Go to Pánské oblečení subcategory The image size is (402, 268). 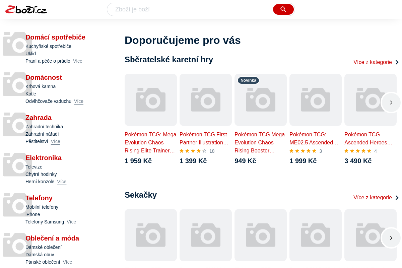coord(43,262)
